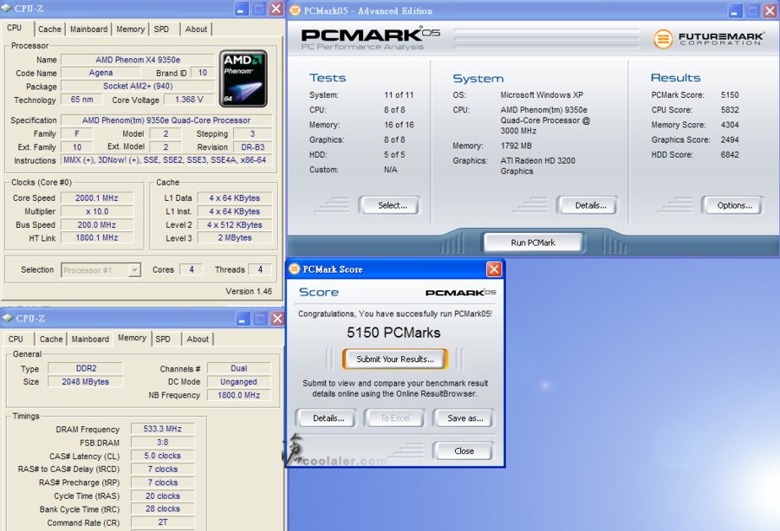The image size is (780, 531).
Task: Click the Bus Speed value '200.0 MHz'
Action: (x=97, y=224)
